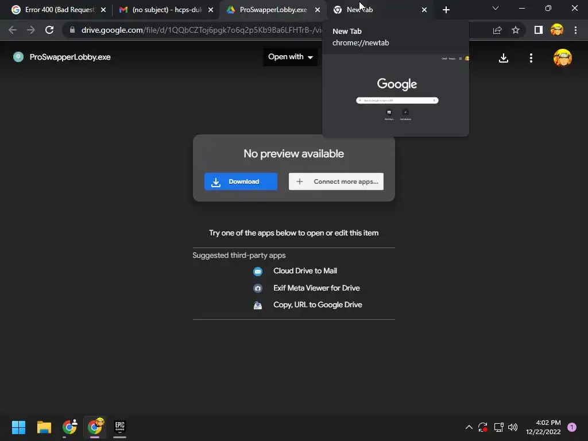Click the ProSwapperLobby.exe file type icon
Screen dimensions: 588x441
point(18,57)
